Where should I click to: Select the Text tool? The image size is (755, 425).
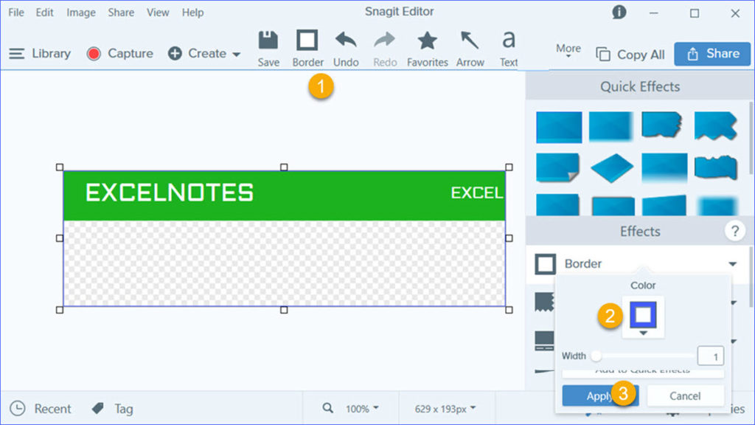point(509,49)
